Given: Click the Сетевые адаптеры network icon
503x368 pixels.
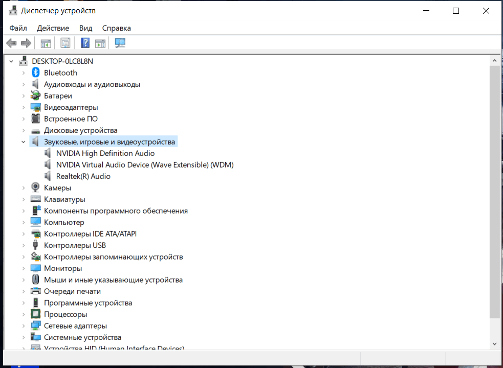Looking at the screenshot, I should point(36,326).
